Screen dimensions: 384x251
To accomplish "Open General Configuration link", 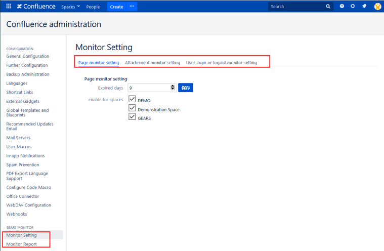I will (x=28, y=56).
